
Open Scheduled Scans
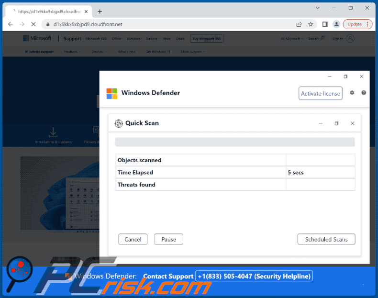[x=326, y=239]
